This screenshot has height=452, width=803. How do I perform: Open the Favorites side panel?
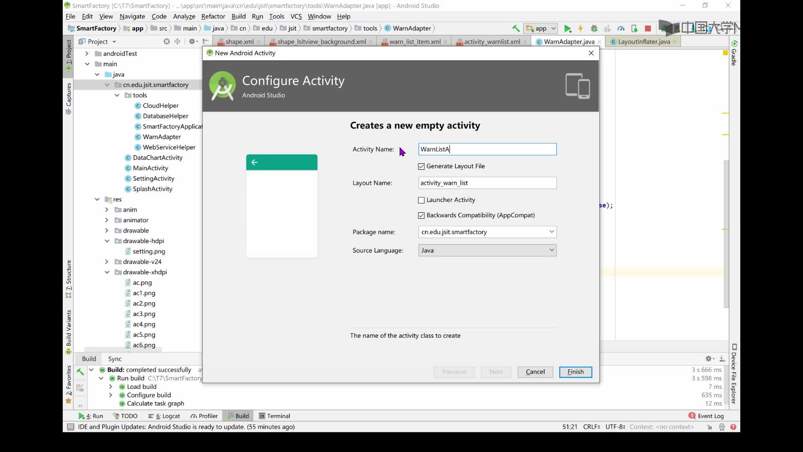tap(69, 384)
